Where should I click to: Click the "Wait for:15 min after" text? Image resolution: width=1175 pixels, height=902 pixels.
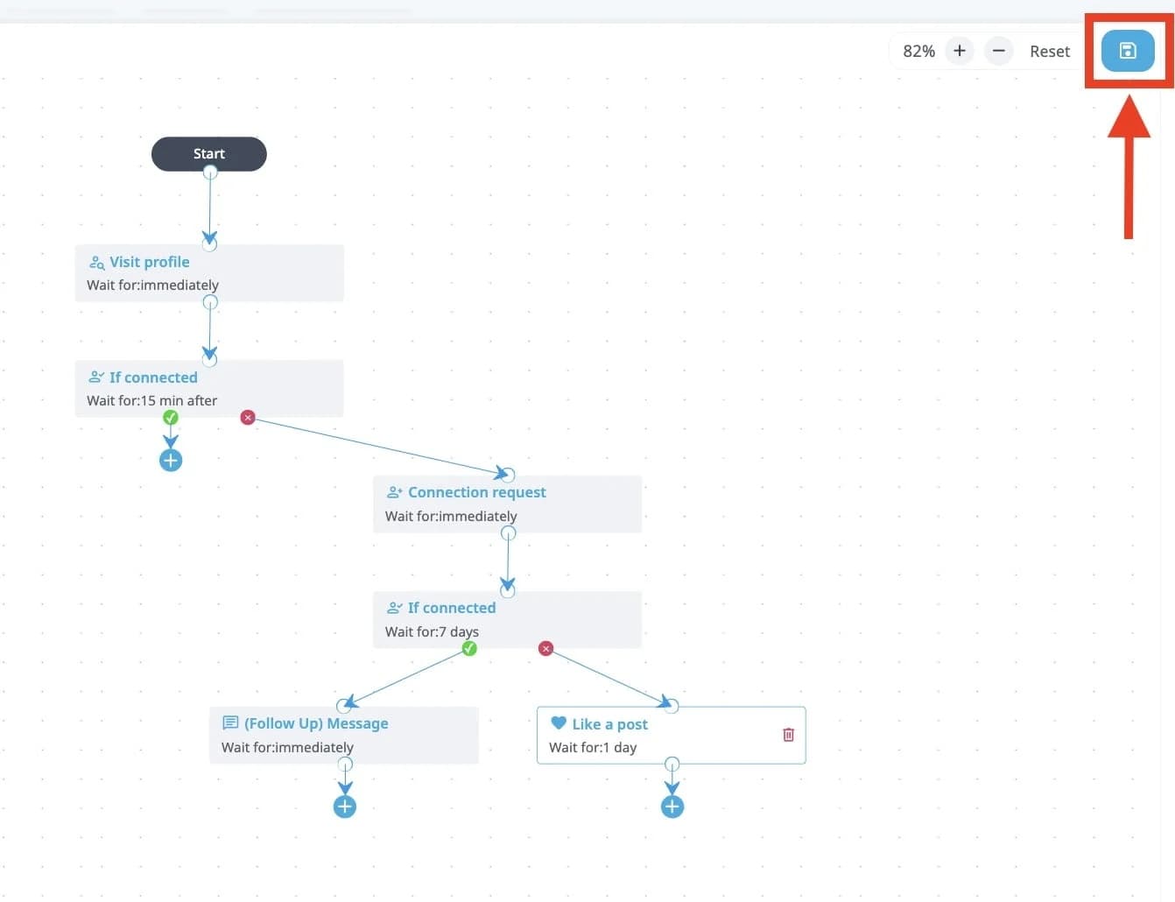[x=152, y=401]
